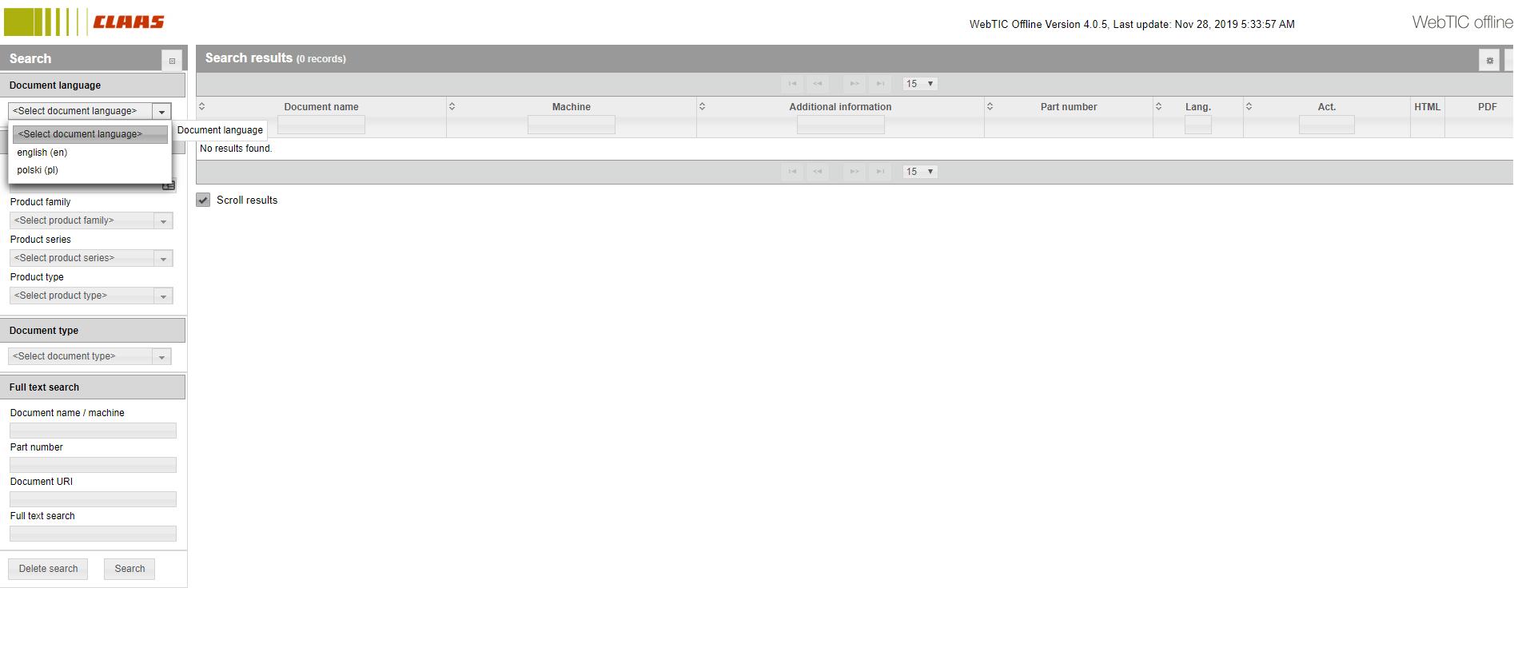Go to next page in bottom paginator
The width and height of the screenshot is (1514, 671).
[855, 172]
